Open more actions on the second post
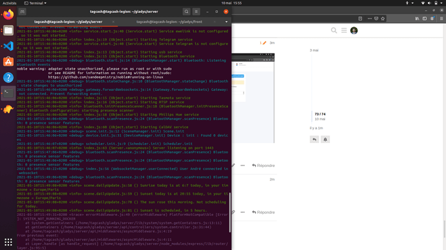The image size is (446, 250). (242, 212)
